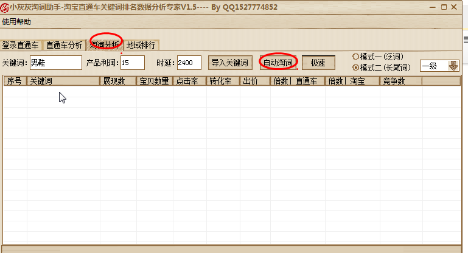Click the 倍数| 直通车 column header
468x253 pixels.
298,81
